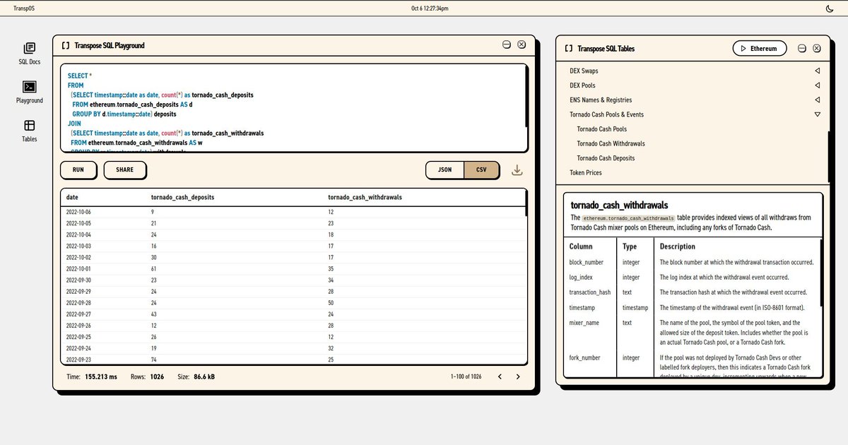Click the Type header in docs table
The image size is (848, 445).
(630, 247)
